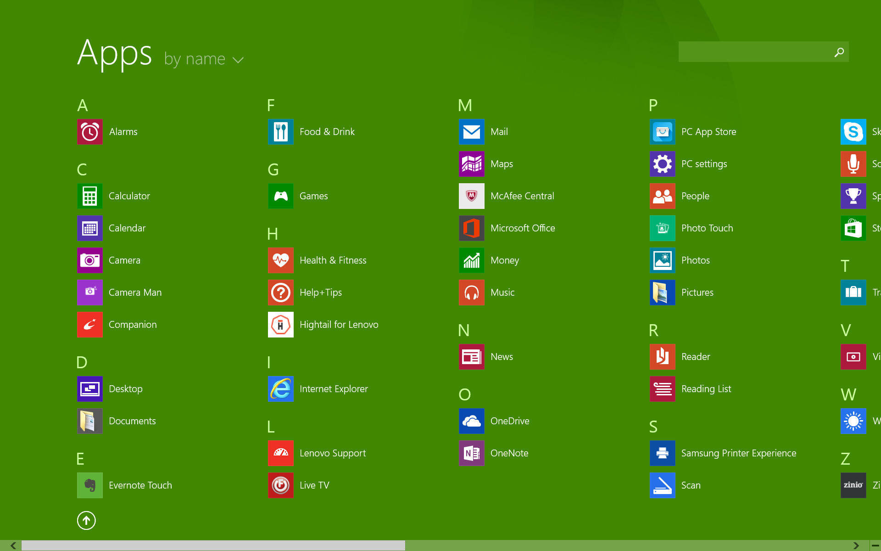This screenshot has height=551, width=881.
Task: Open the Weather sun icon
Action: [853, 421]
